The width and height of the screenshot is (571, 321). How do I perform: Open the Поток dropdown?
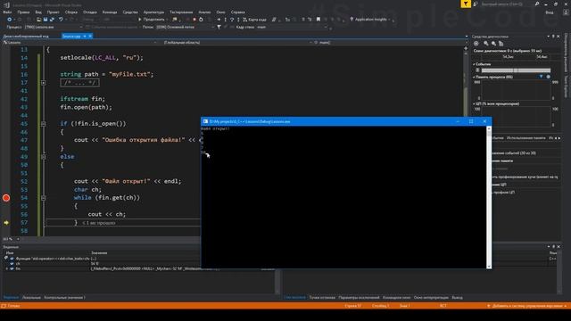point(185,27)
